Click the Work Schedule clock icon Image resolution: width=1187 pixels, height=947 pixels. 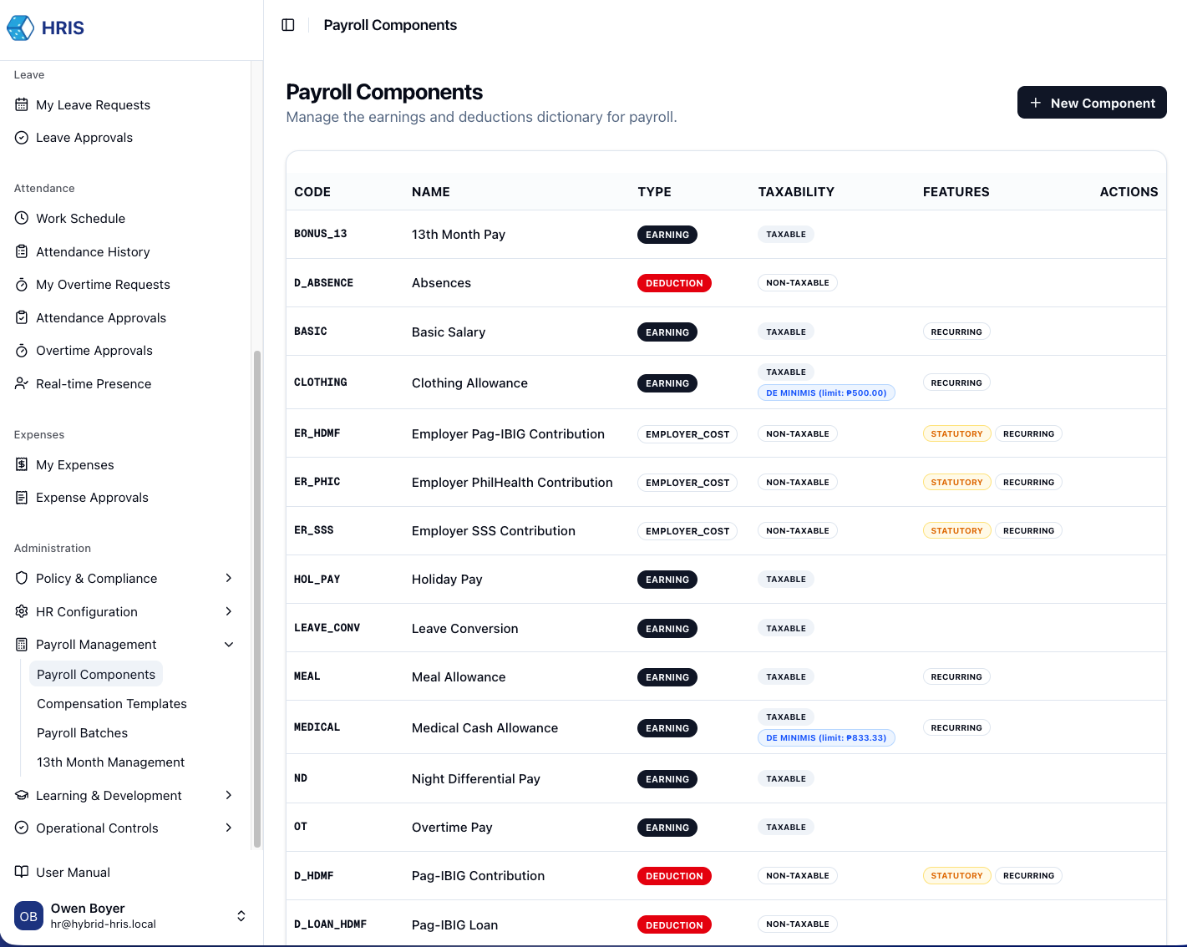click(22, 218)
